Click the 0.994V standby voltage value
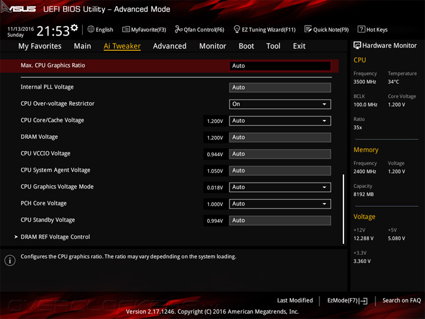This screenshot has width=425, height=319. point(215,221)
